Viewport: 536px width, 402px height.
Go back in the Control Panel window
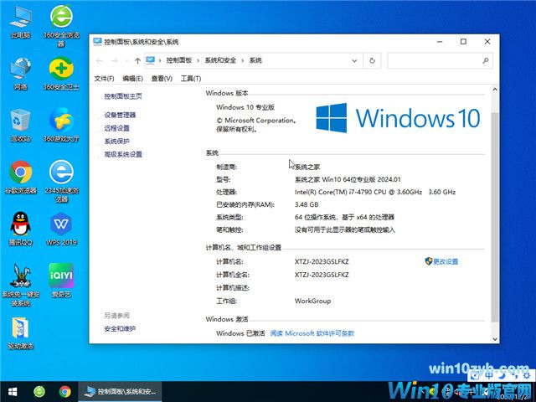pos(100,61)
